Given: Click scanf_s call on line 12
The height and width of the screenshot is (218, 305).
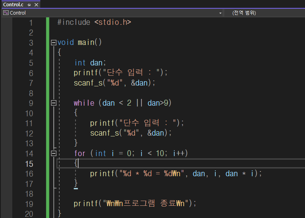Looking at the screenshot, I should [x=131, y=133].
